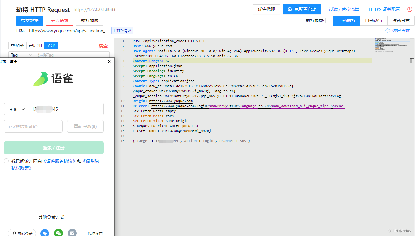
Task: Click the 提交数据 button
Action: (x=30, y=21)
